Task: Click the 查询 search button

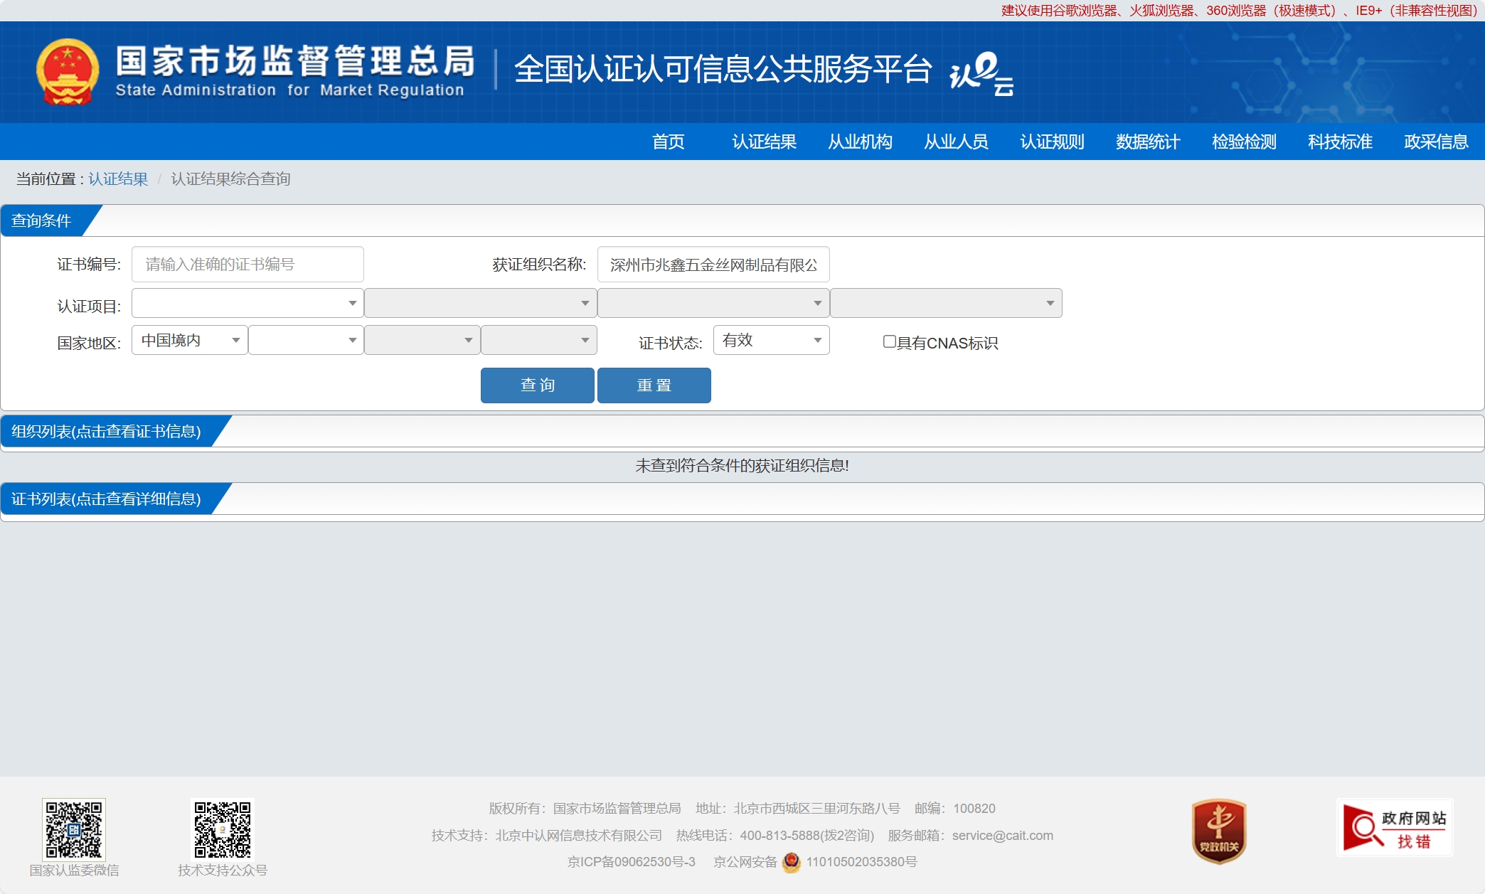Action: coord(538,385)
